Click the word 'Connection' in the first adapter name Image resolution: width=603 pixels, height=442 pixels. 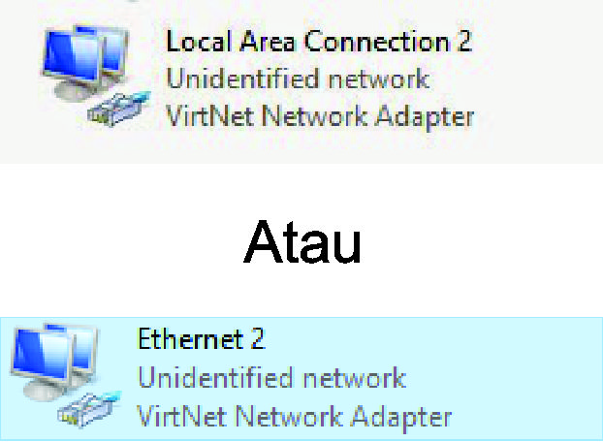(376, 41)
